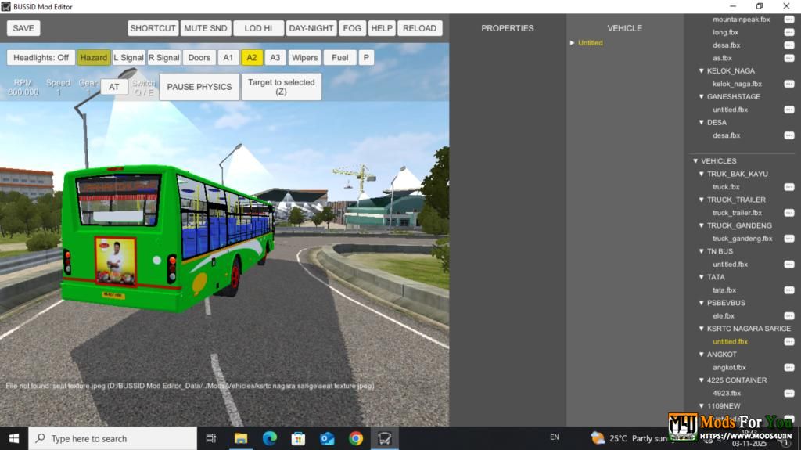Collapse the TRUK_BAK_KAYU folder
801x450 pixels.
[x=702, y=174]
